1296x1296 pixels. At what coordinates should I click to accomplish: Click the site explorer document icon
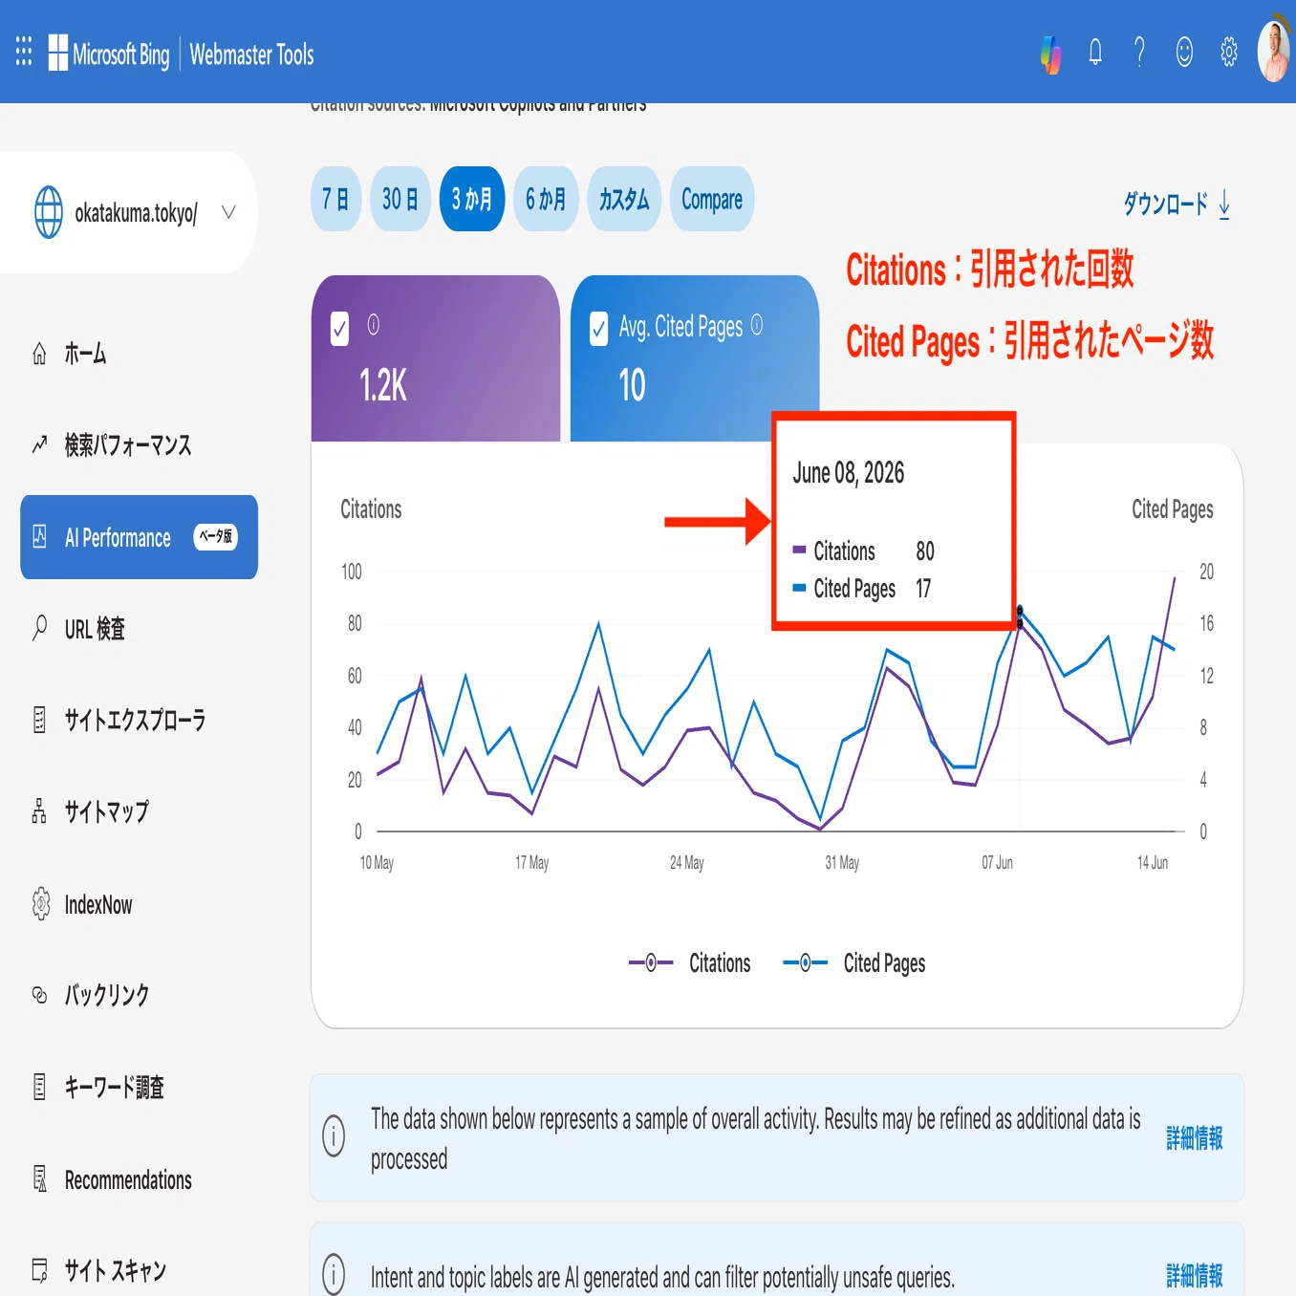pos(39,720)
